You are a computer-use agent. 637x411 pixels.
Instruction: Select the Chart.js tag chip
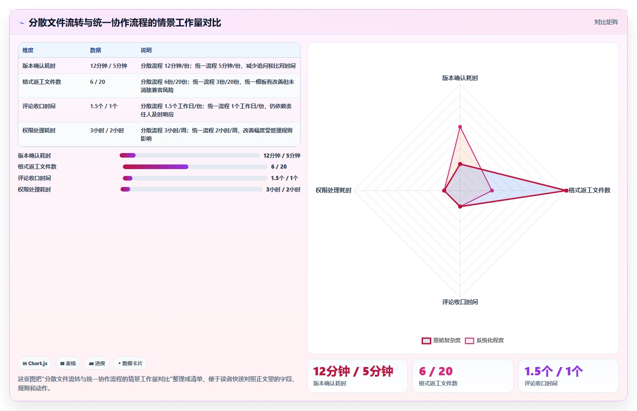[x=35, y=363]
